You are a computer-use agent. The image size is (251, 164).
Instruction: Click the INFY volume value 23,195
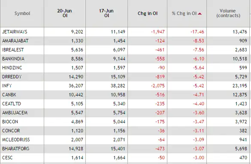240,86
